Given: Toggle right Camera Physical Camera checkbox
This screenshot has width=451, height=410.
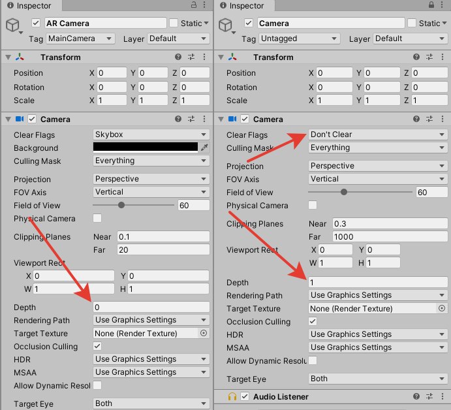Looking at the screenshot, I should (x=313, y=205).
